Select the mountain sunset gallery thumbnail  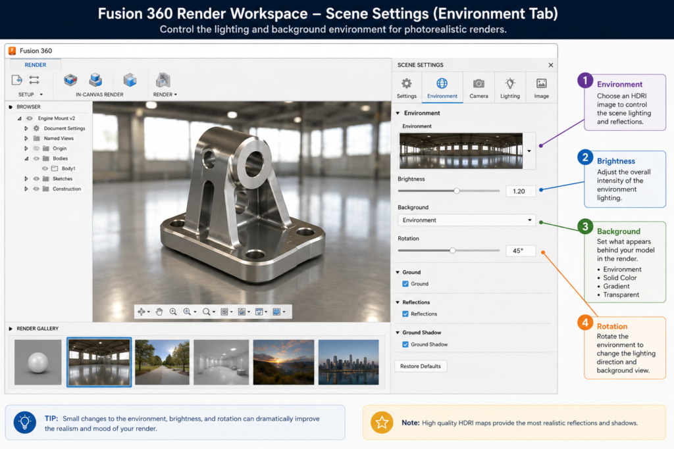click(284, 362)
